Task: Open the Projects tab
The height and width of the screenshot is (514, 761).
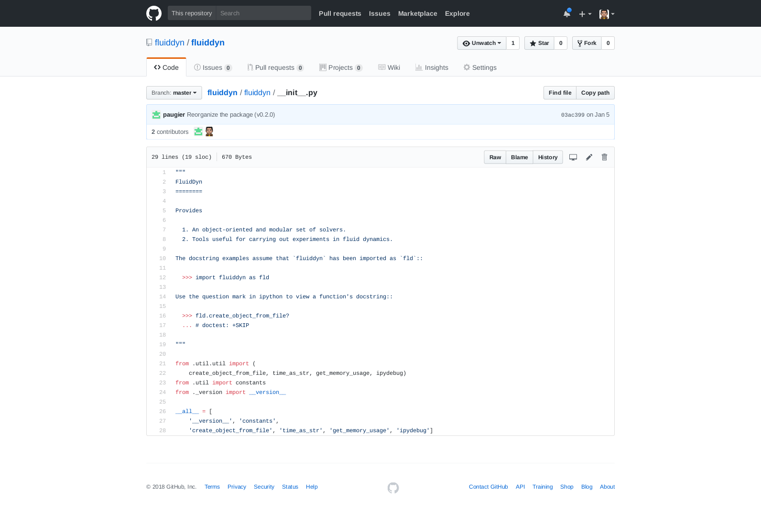Action: coord(341,67)
